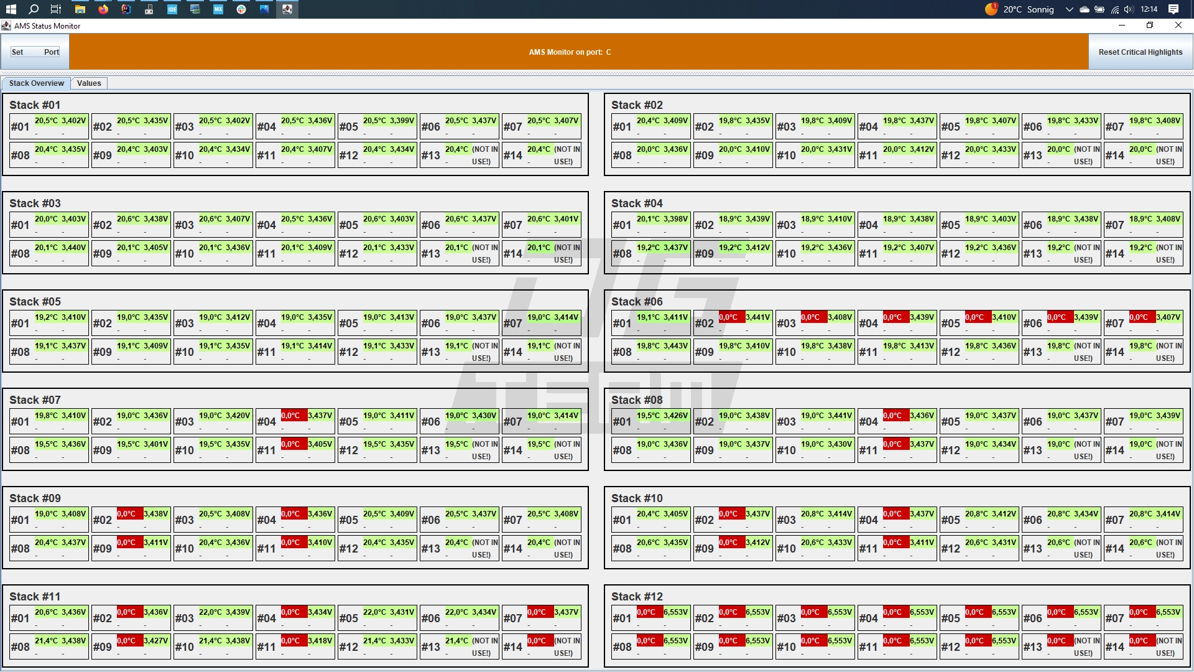Viewport: 1194px width, 672px height.
Task: Open the taskbar search magnifier
Action: pyautogui.click(x=34, y=9)
